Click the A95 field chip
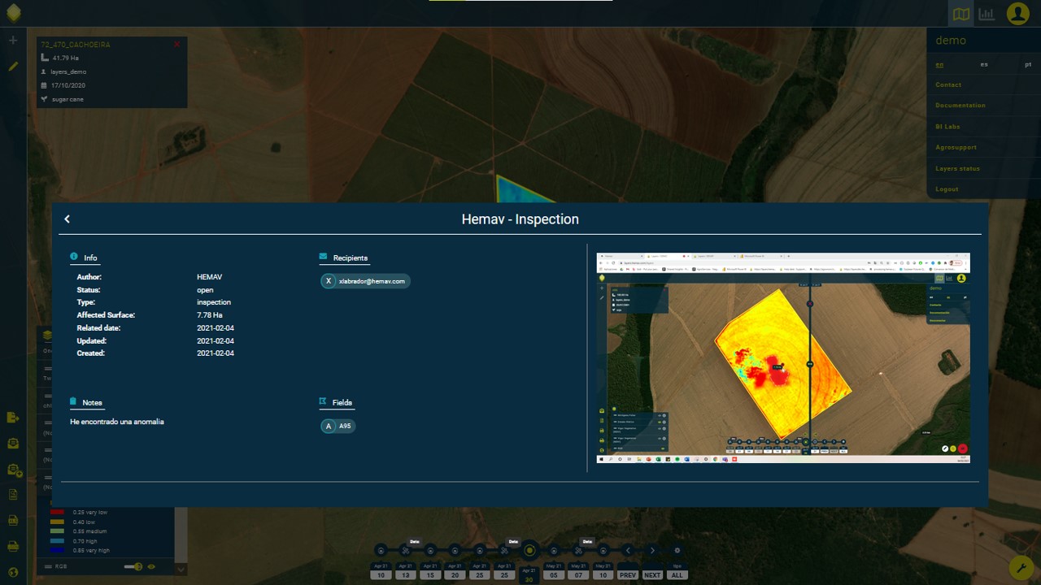 point(338,426)
